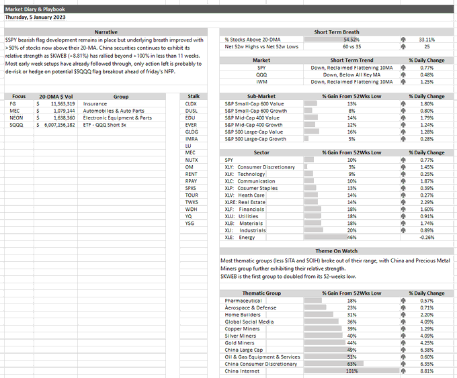This screenshot has height=378, width=457.
Task: Select the Automobiles & Auto Parts cell
Action: [122, 111]
